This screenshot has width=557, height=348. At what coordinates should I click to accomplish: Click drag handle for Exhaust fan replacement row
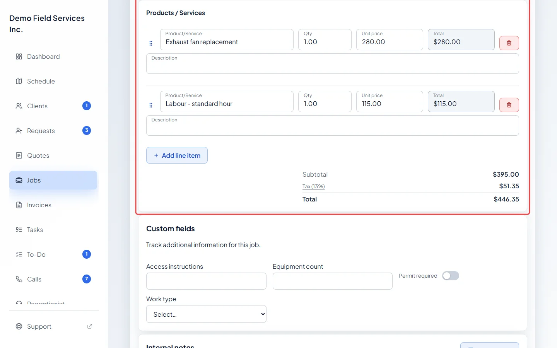tap(151, 43)
